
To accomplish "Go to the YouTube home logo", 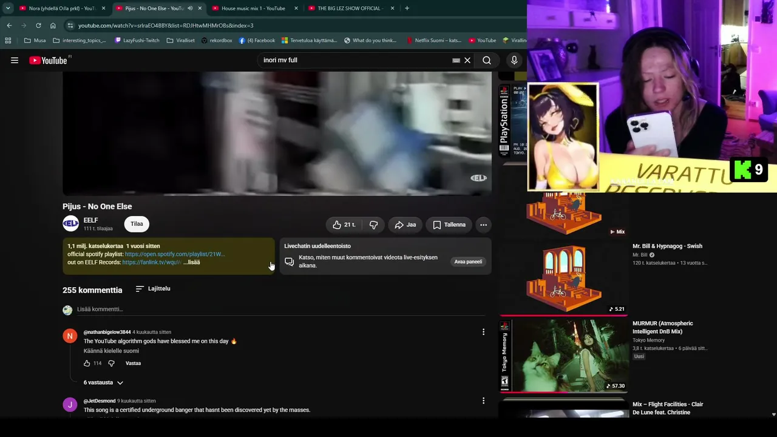I will coord(48,60).
